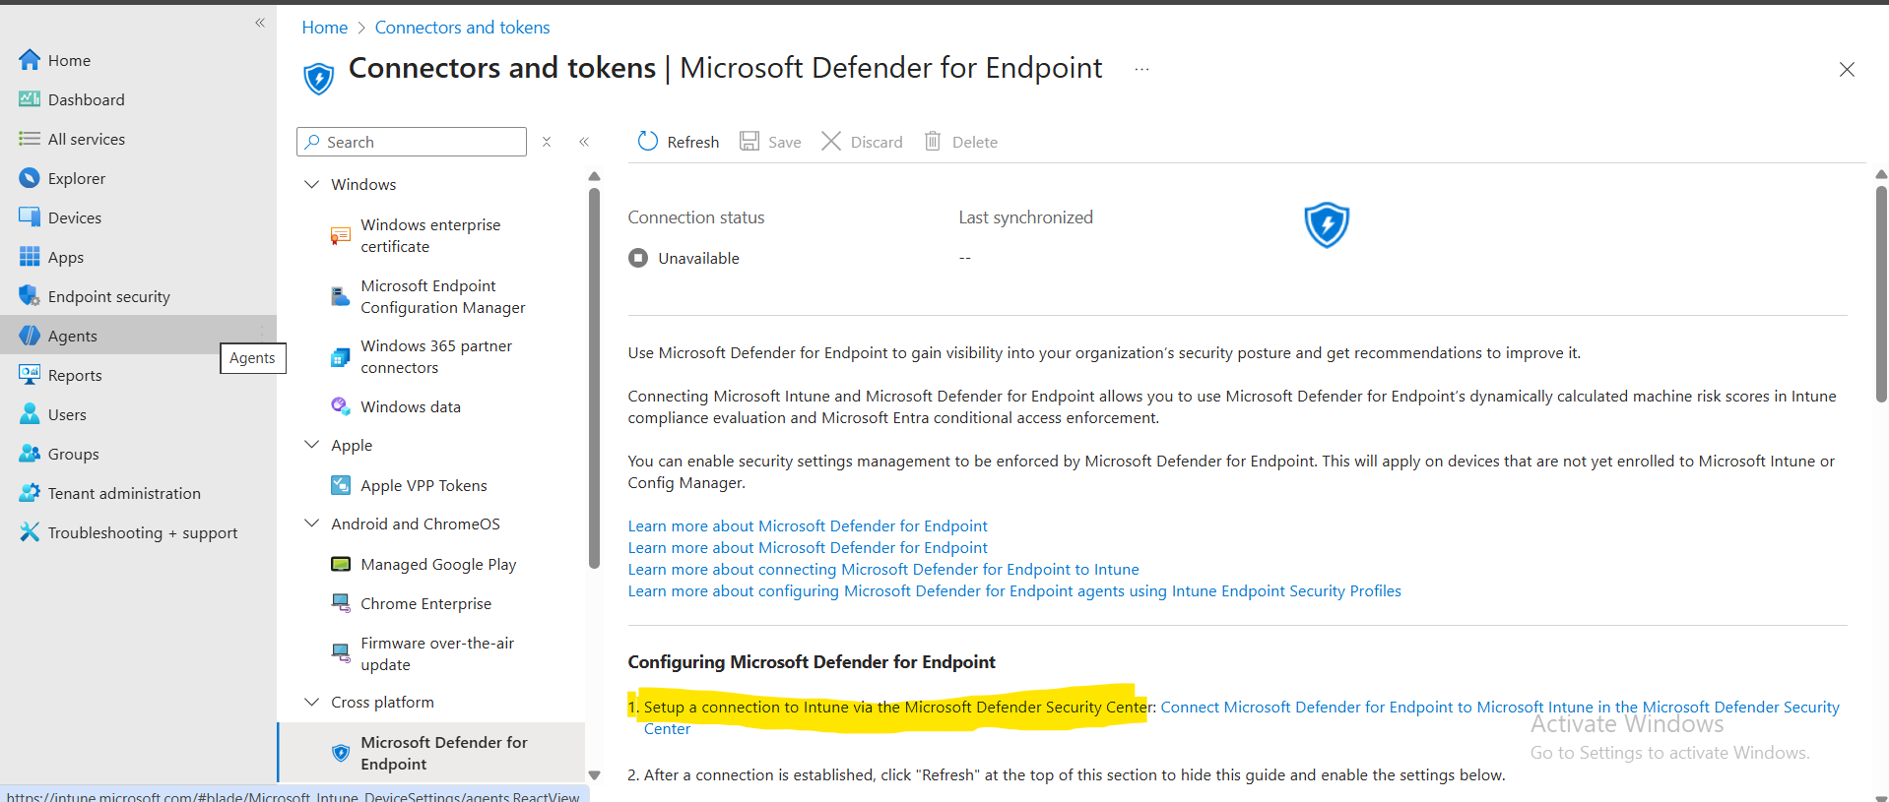Screen dimensions: 1889x802
Task: Select the Agents icon in sidebar
Action: pos(30,336)
